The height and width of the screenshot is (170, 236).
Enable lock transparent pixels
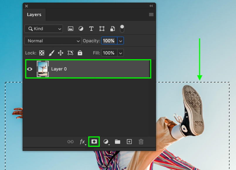[42, 53]
